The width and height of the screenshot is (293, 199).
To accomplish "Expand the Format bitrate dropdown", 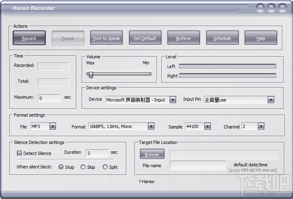I will 151,126.
